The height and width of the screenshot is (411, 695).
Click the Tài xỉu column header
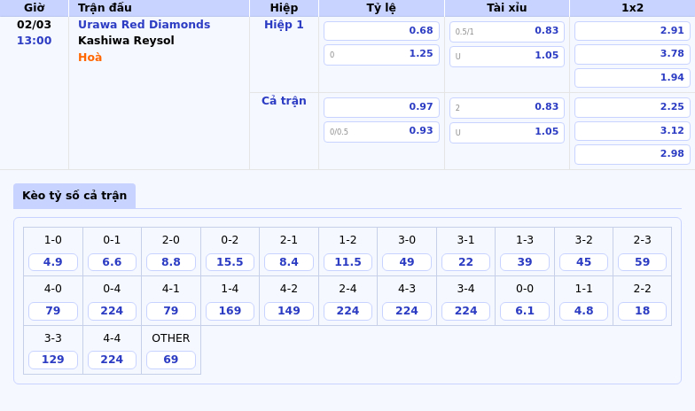(x=507, y=8)
